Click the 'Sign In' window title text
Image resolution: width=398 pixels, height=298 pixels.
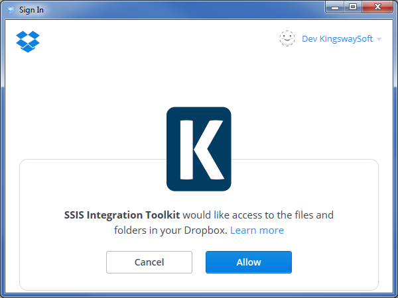click(x=31, y=10)
